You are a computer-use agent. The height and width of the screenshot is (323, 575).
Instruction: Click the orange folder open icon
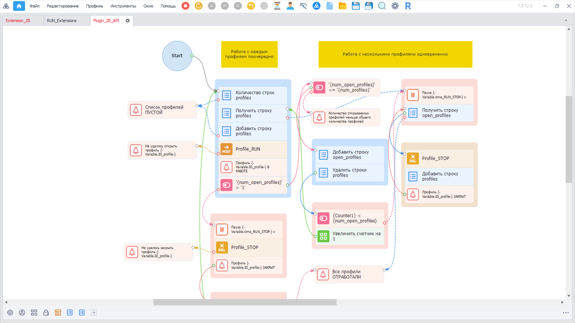(x=342, y=6)
